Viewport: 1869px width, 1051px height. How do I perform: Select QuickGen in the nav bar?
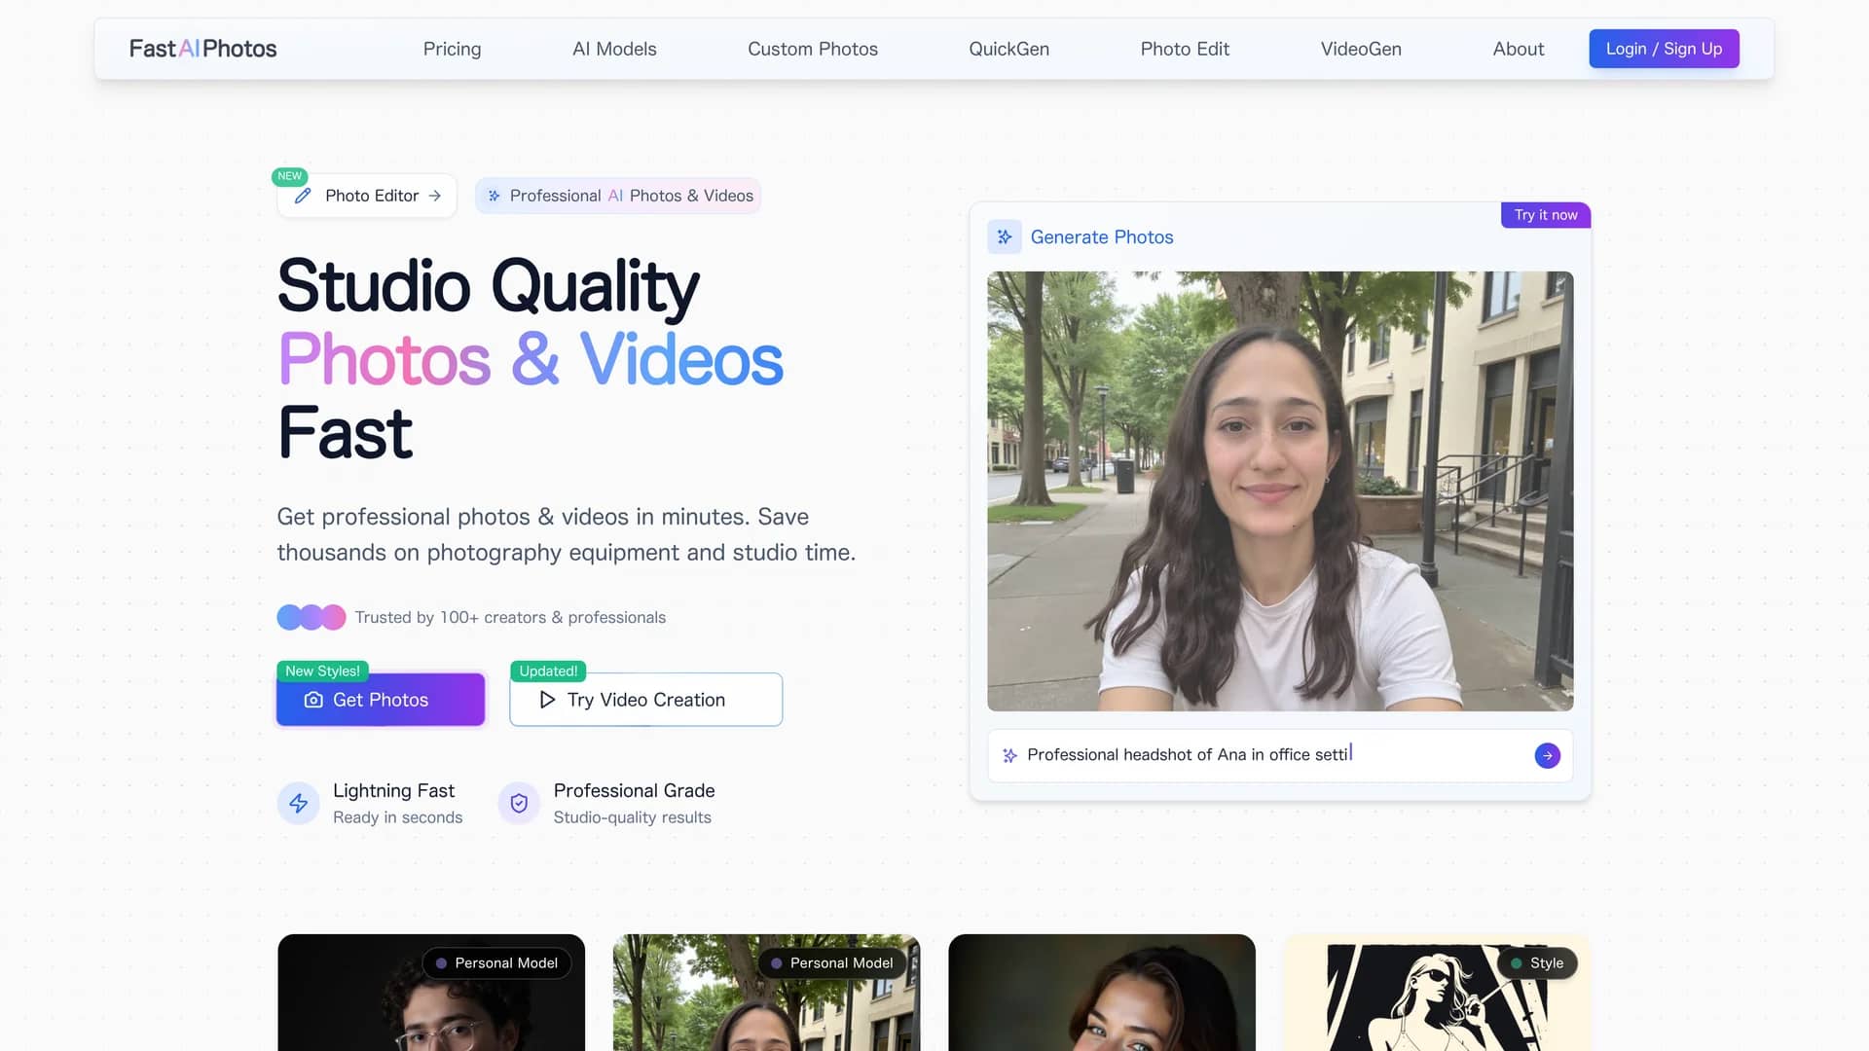tap(1008, 49)
